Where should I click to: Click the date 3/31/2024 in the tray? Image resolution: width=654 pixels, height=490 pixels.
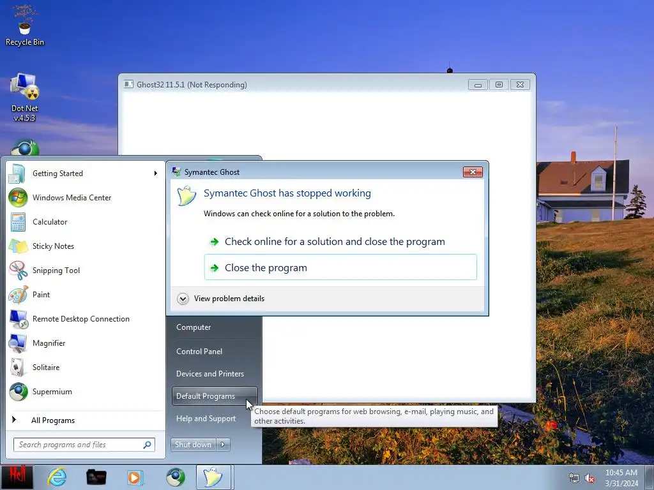(x=621, y=484)
